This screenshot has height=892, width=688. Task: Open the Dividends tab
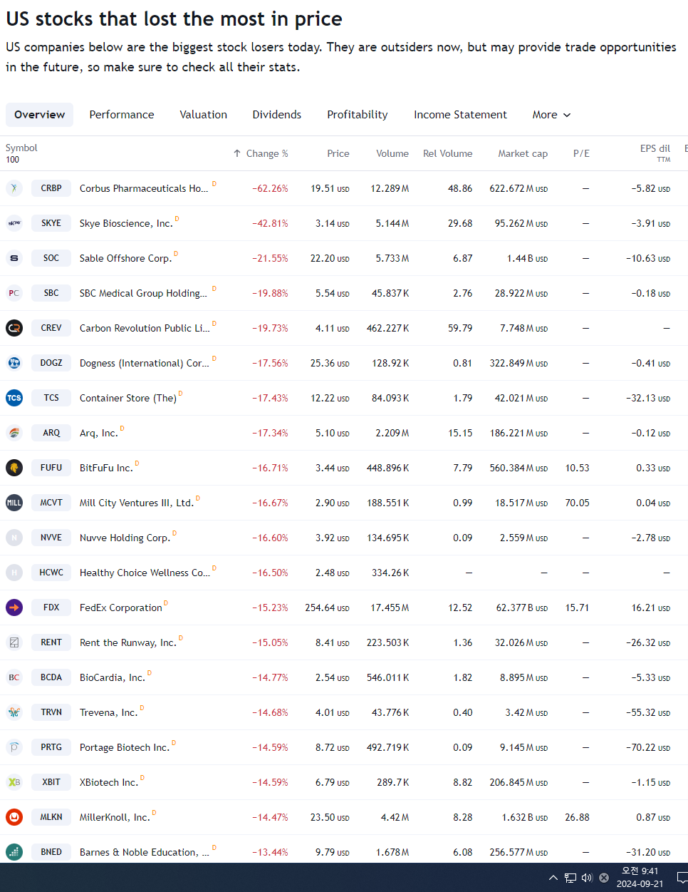coord(277,115)
